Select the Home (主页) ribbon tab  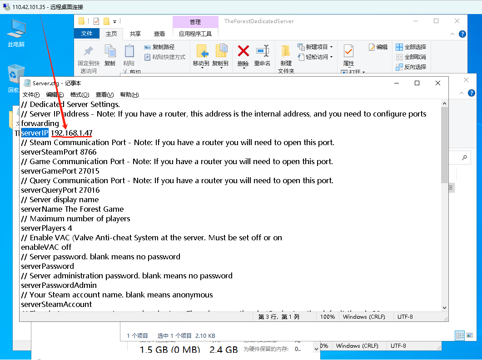pos(111,34)
